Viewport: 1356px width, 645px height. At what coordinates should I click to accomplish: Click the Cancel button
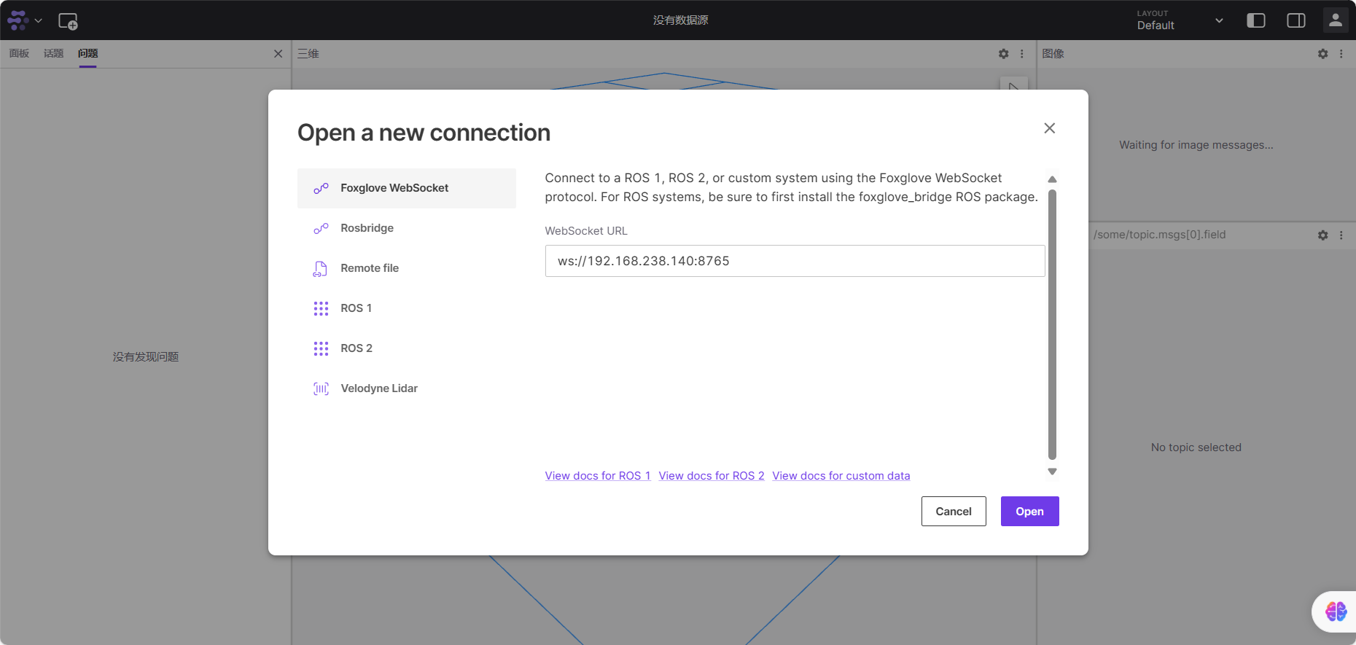[x=954, y=512]
